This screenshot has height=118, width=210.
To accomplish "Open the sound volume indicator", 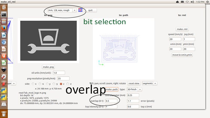I will (192, 2).
